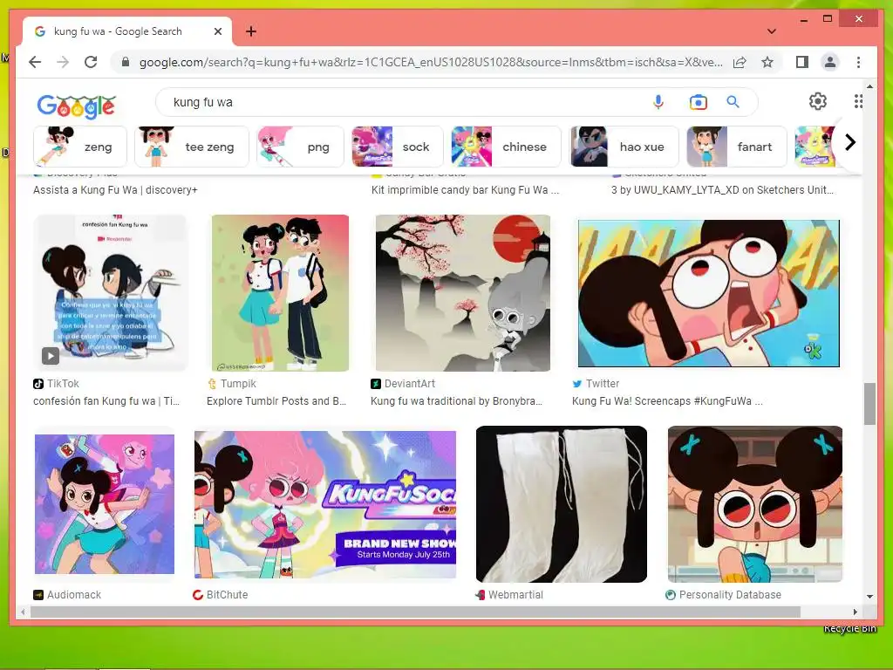The width and height of the screenshot is (893, 670).
Task: Play the video icon on TikTok result
Action: pos(50,356)
